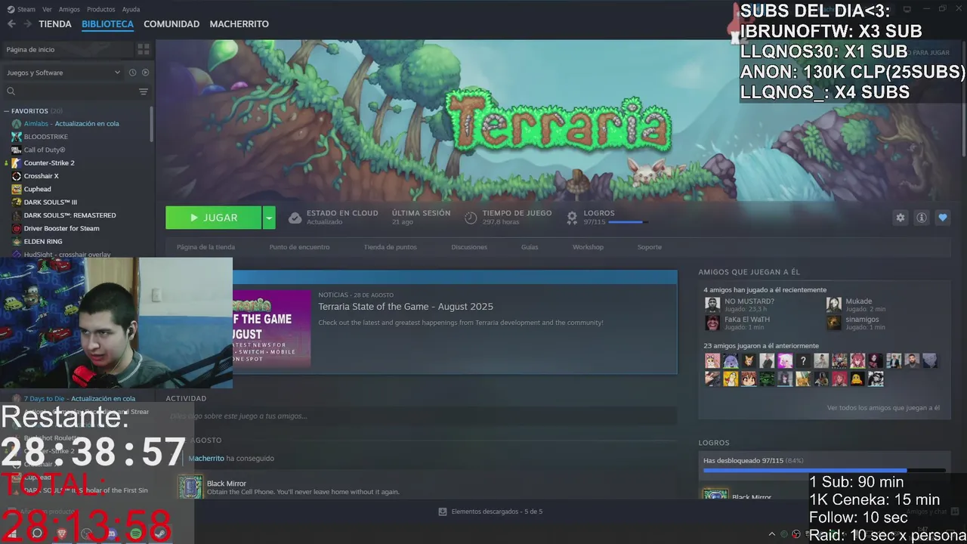967x544 pixels.
Task: Go forward with the right arrow
Action: [28, 24]
